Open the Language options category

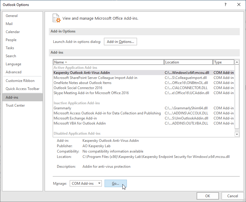pos(22,64)
